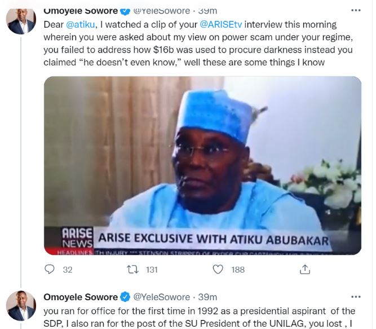Viewport: 376px width, 329px height.
Task: Click second tweet's profile avatar
Action: tap(21, 306)
